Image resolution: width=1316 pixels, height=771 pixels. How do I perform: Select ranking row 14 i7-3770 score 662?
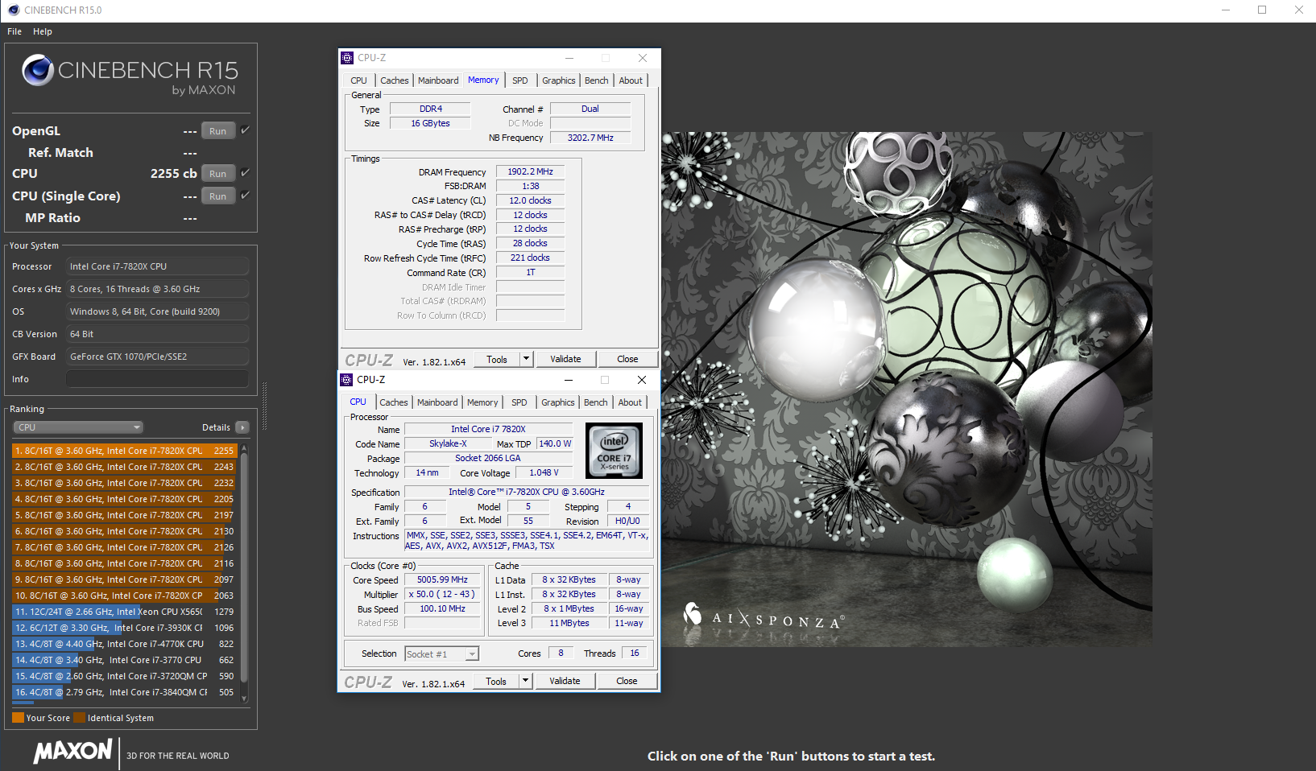[x=124, y=660]
